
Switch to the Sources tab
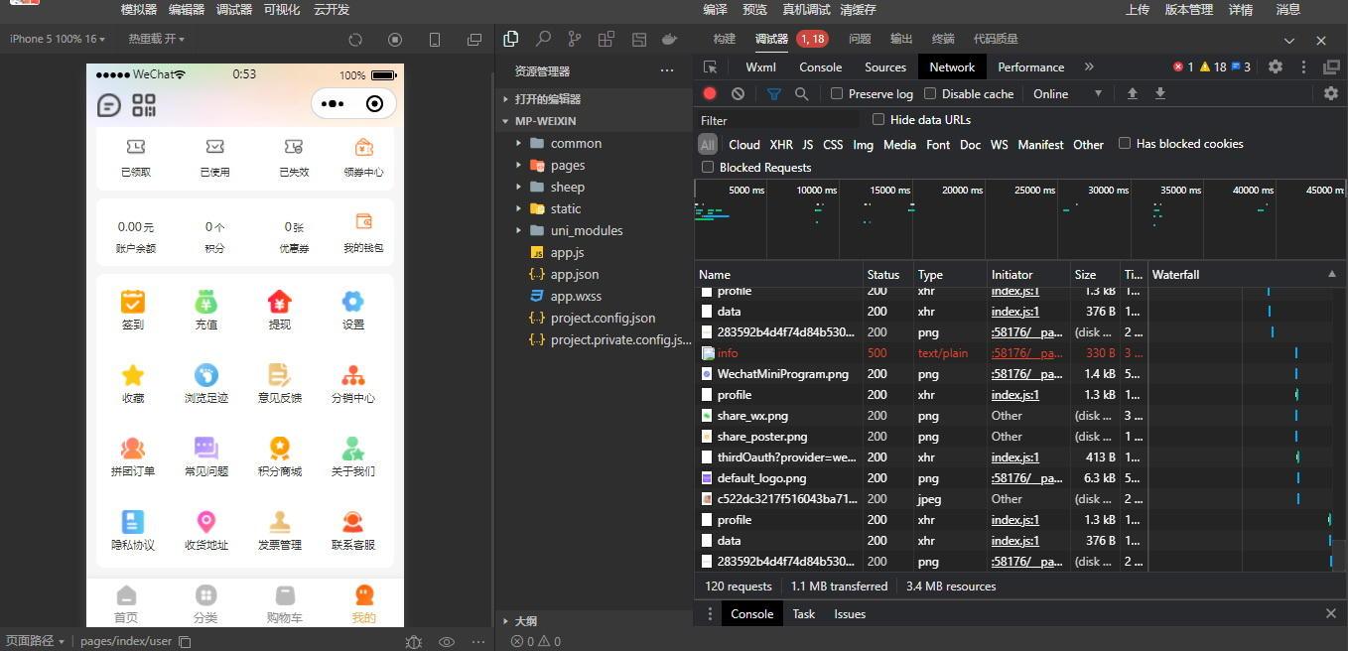click(x=884, y=67)
